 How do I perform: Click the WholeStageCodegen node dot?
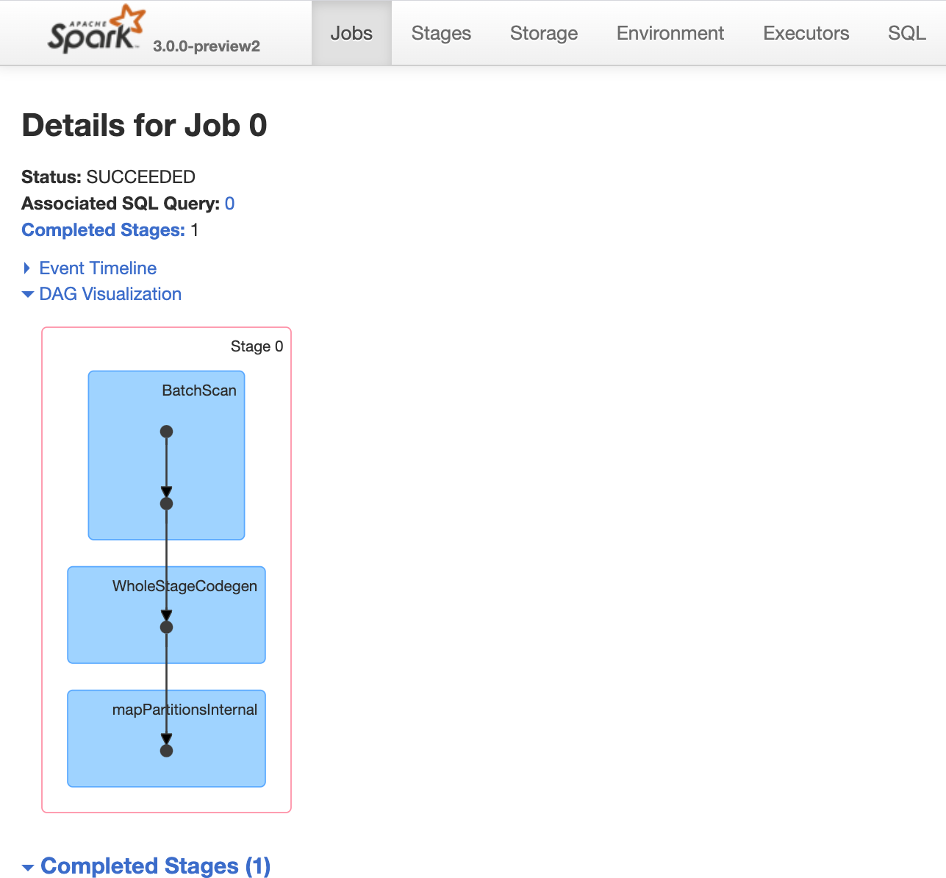(167, 627)
